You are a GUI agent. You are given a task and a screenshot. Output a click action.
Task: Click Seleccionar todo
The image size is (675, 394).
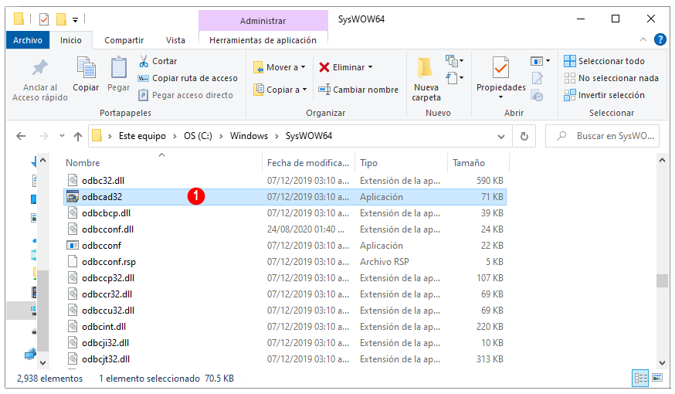pos(605,61)
